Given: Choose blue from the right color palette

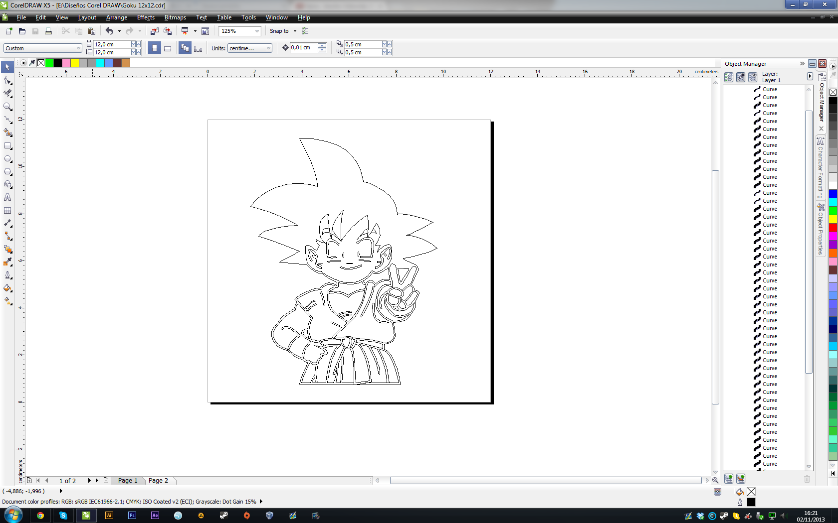Looking at the screenshot, I should pos(833,194).
